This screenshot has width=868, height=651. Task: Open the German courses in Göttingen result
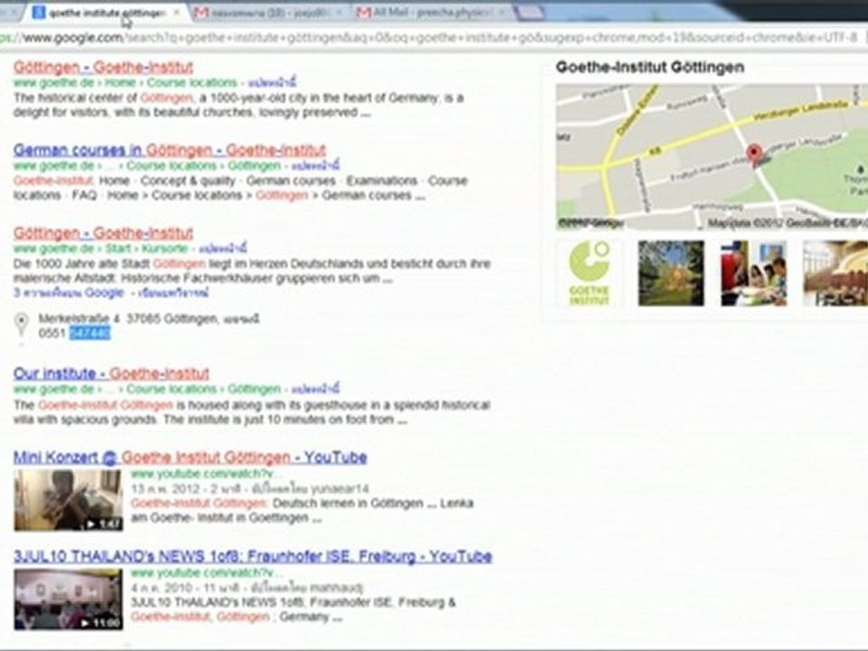[169, 150]
